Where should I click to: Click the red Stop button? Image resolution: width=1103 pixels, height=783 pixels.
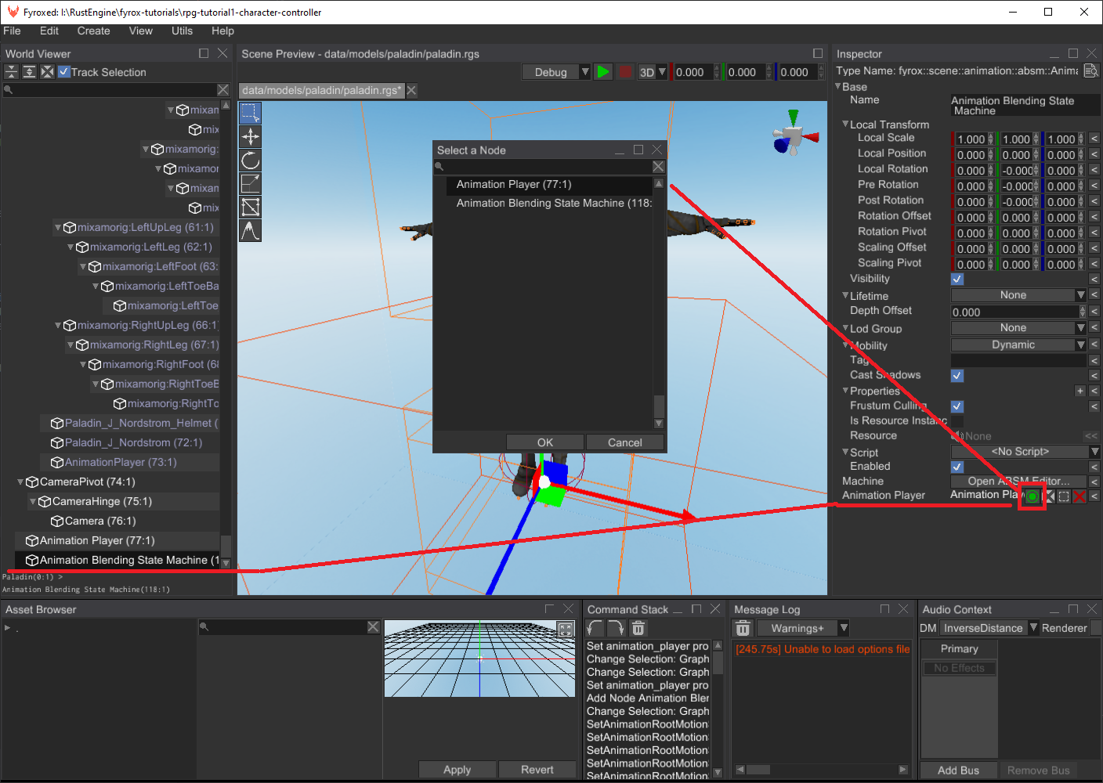(x=624, y=72)
